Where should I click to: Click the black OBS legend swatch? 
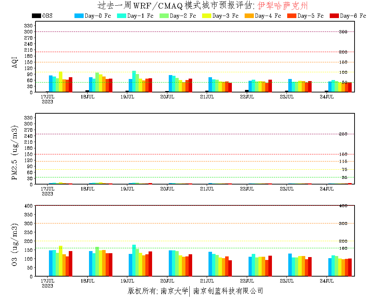36,16
